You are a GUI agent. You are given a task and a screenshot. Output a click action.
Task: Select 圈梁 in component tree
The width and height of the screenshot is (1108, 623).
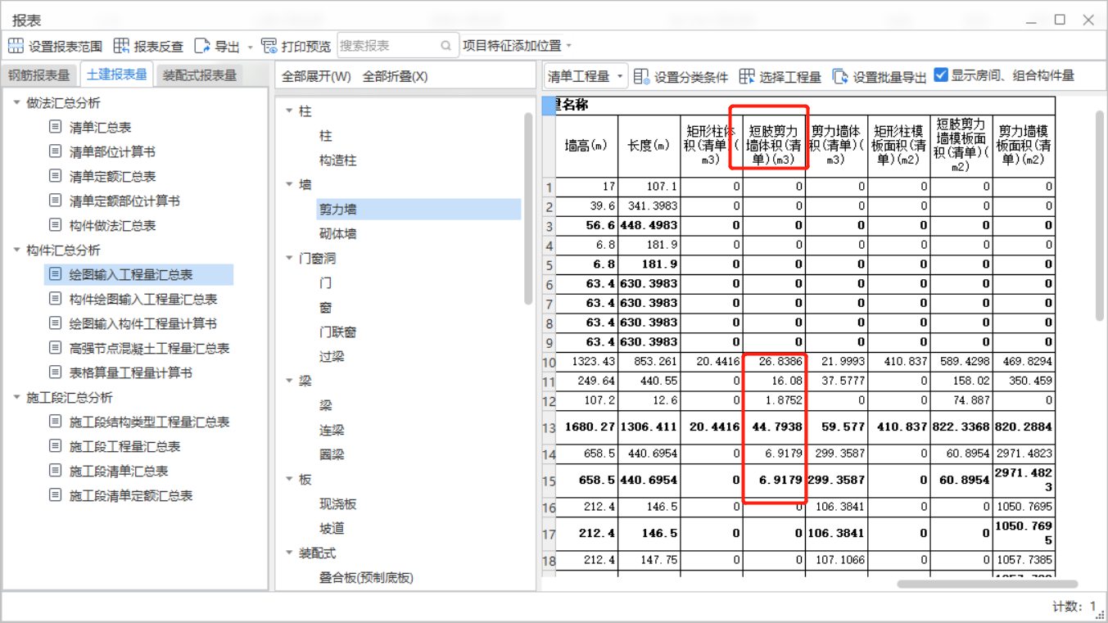click(332, 454)
